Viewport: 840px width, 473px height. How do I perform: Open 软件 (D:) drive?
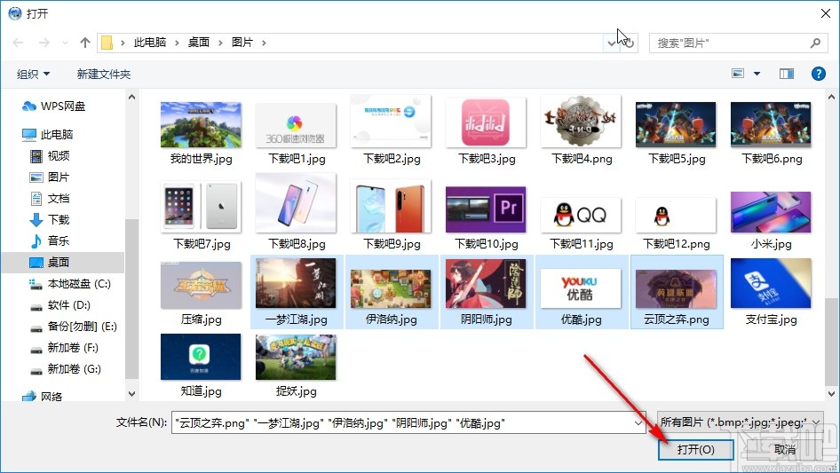pyautogui.click(x=60, y=305)
